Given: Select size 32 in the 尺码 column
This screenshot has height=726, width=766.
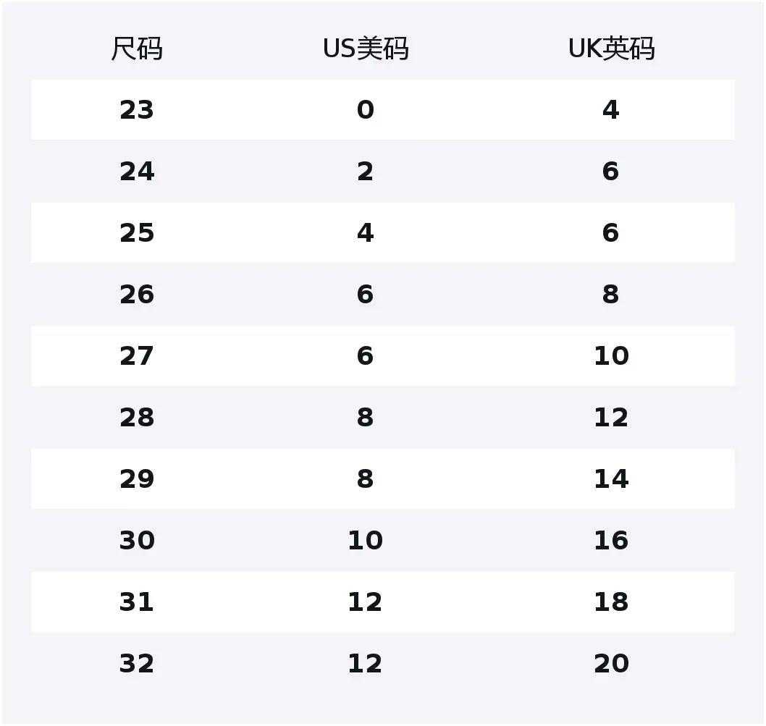Looking at the screenshot, I should tap(137, 664).
